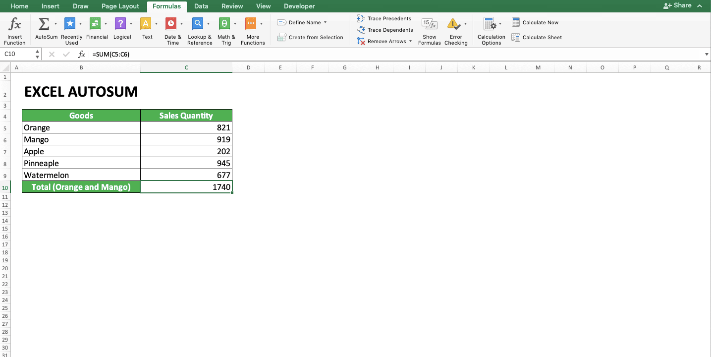
Task: Collapse the ribbon chevron
Action: 700,6
